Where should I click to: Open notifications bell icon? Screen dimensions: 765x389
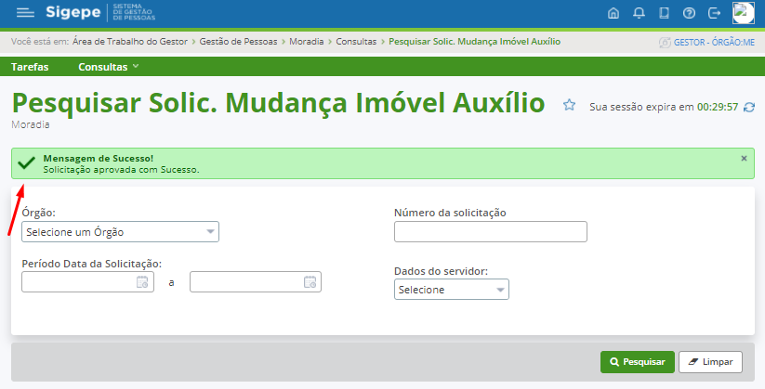(x=639, y=13)
